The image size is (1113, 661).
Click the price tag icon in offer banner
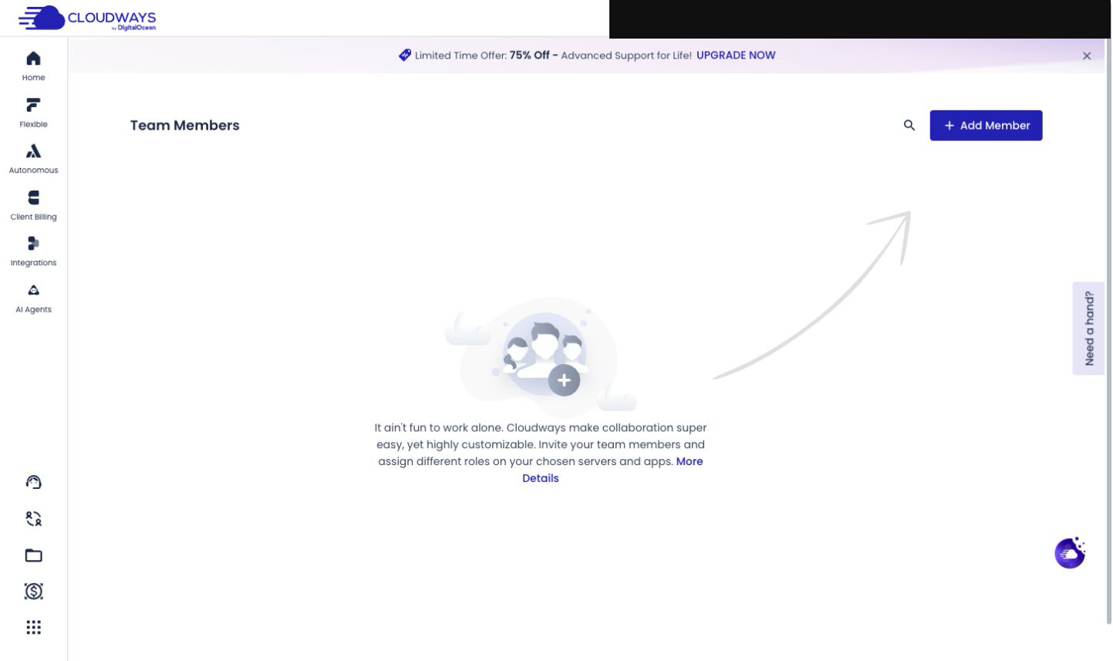pos(405,56)
